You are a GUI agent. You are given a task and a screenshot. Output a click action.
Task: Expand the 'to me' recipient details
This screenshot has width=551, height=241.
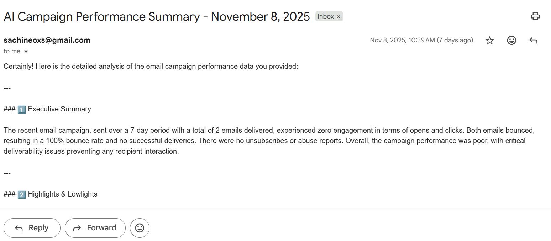(26, 52)
